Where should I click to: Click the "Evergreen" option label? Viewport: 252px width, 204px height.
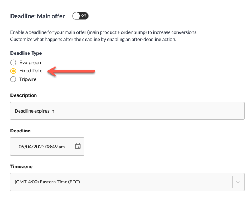(30, 63)
